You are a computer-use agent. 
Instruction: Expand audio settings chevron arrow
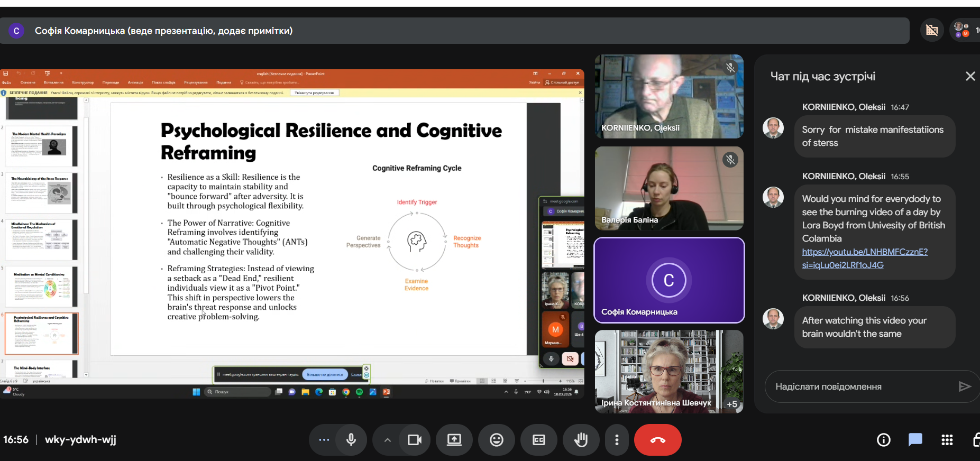coord(387,440)
